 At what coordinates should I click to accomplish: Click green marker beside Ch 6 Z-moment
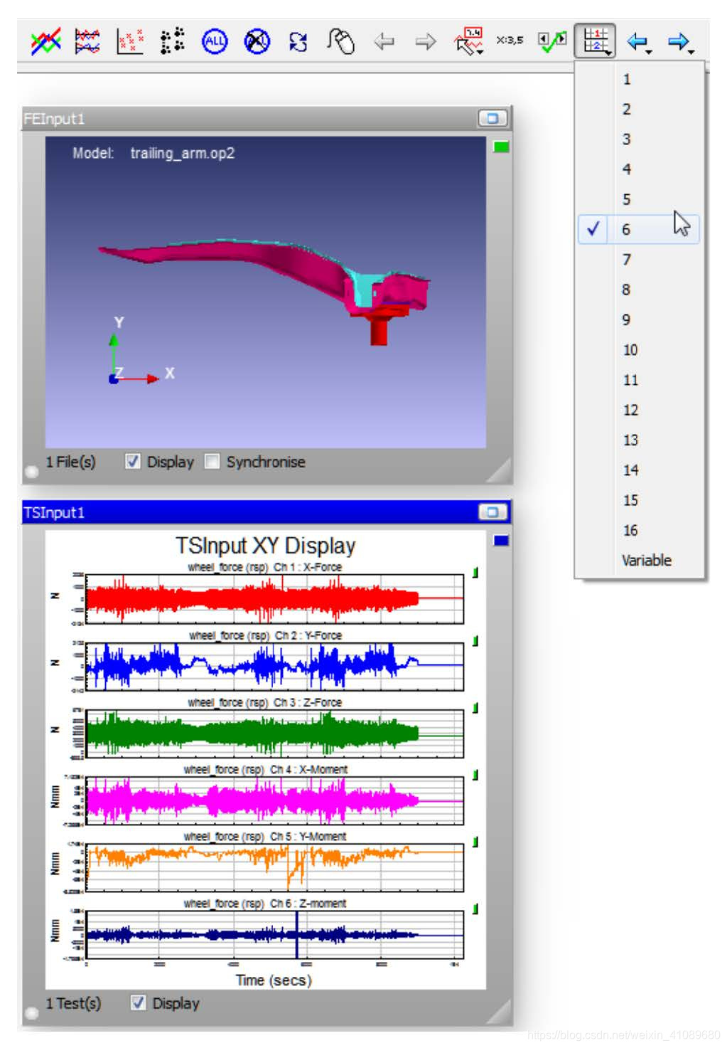click(x=475, y=909)
